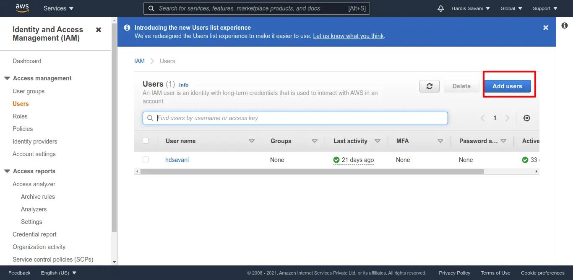Open the info panel icon at right
Screen dimensions: 573x280
[x=564, y=26]
